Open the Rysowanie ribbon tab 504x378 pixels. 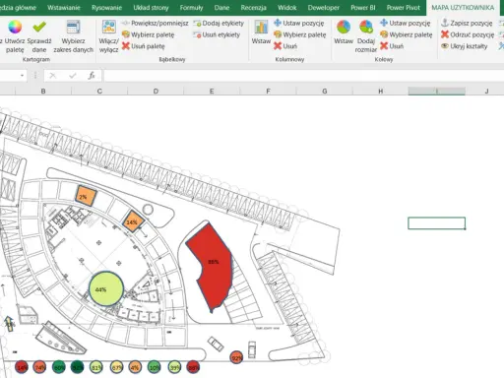106,8
